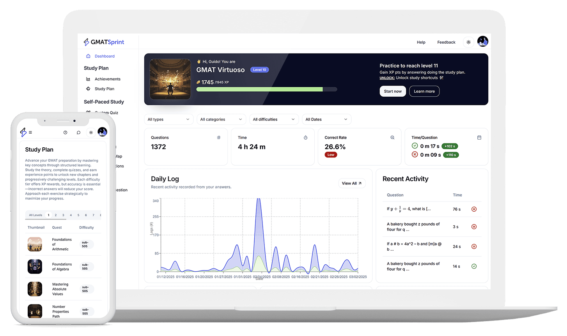567x336 pixels.
Task: Click wrong-answer icon on 76 s row
Action: 474,209
